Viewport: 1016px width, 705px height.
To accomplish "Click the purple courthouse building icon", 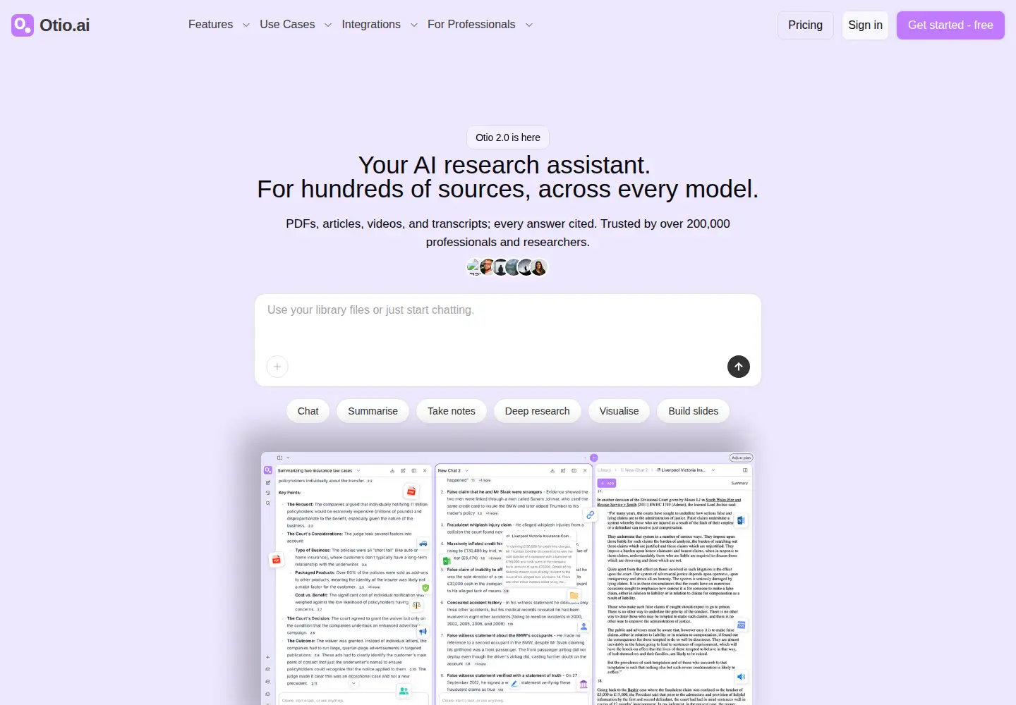I will 583,684.
